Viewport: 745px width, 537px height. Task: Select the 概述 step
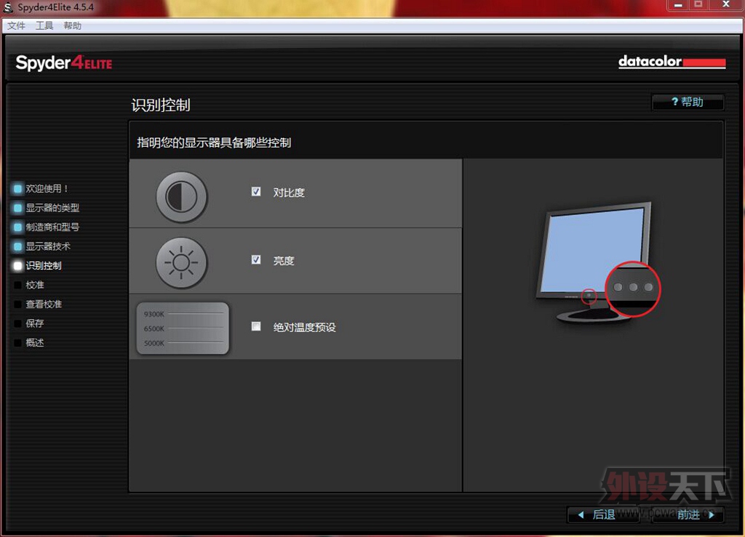[x=35, y=342]
